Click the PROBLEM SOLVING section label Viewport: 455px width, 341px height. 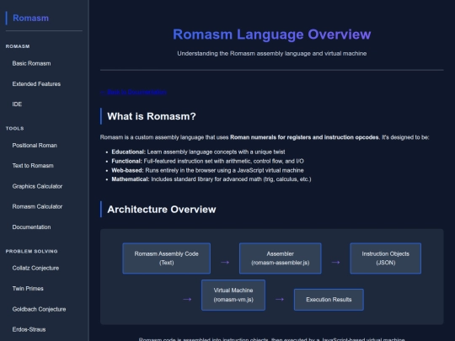(32, 251)
